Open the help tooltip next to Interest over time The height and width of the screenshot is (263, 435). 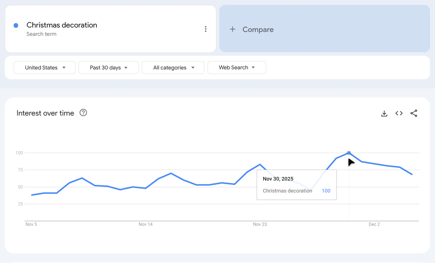point(83,113)
